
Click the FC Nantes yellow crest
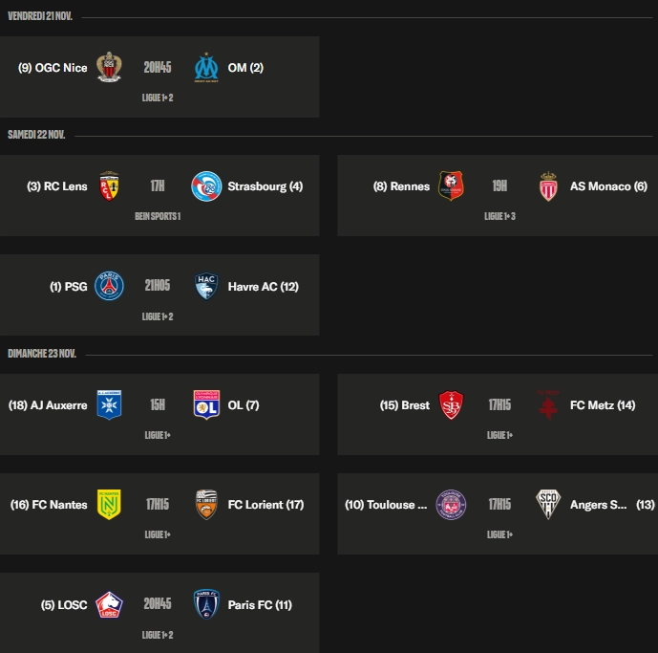point(109,504)
